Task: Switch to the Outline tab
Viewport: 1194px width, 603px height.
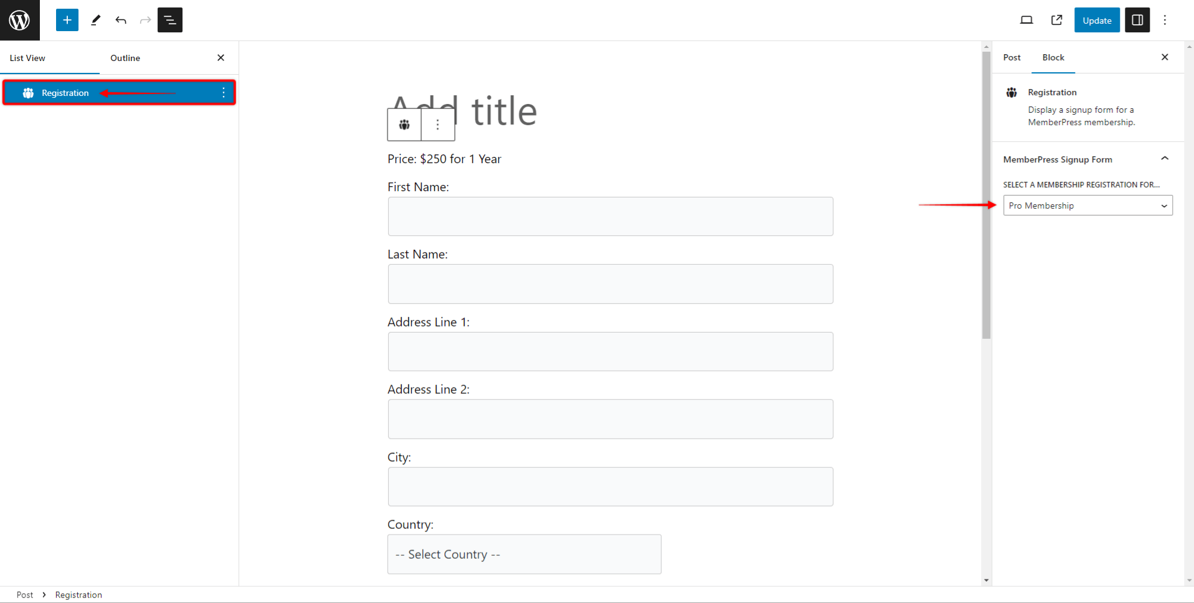Action: point(125,58)
